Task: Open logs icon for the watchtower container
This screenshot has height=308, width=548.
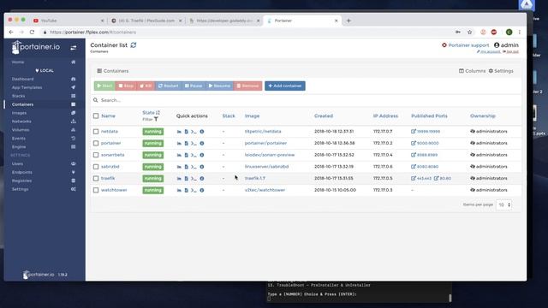Action: [187, 190]
